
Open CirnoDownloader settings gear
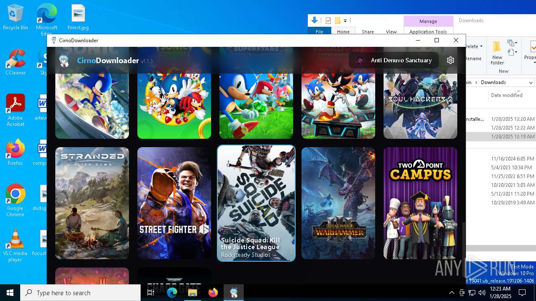tap(451, 60)
